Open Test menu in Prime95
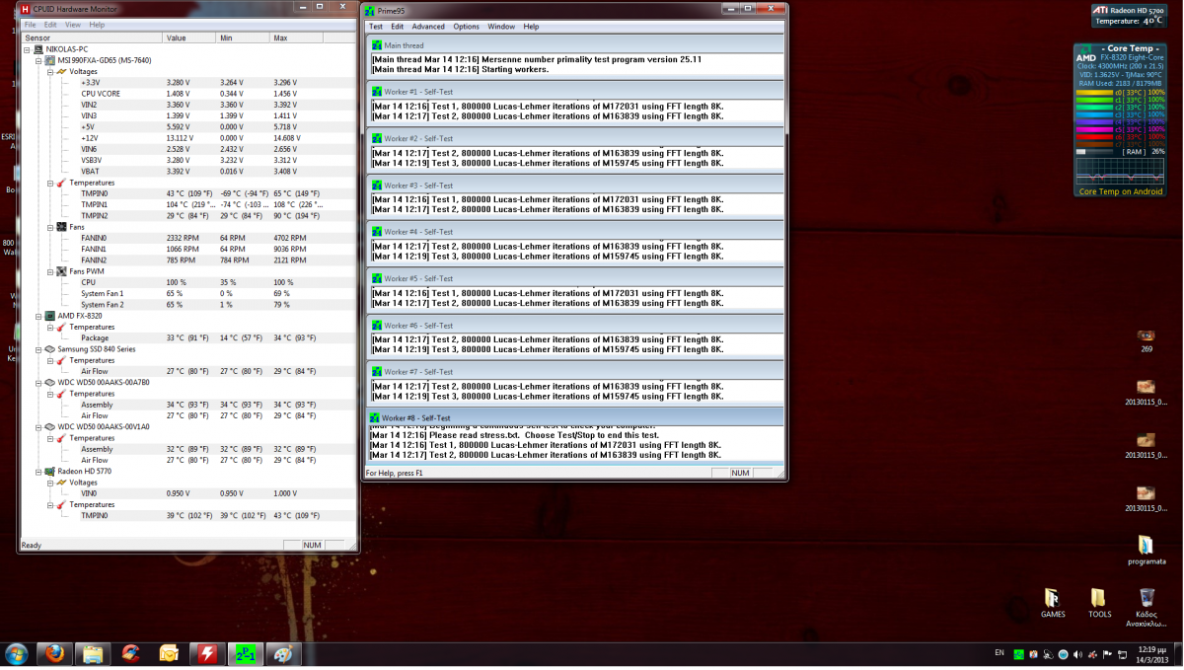1184x670 pixels. click(376, 27)
